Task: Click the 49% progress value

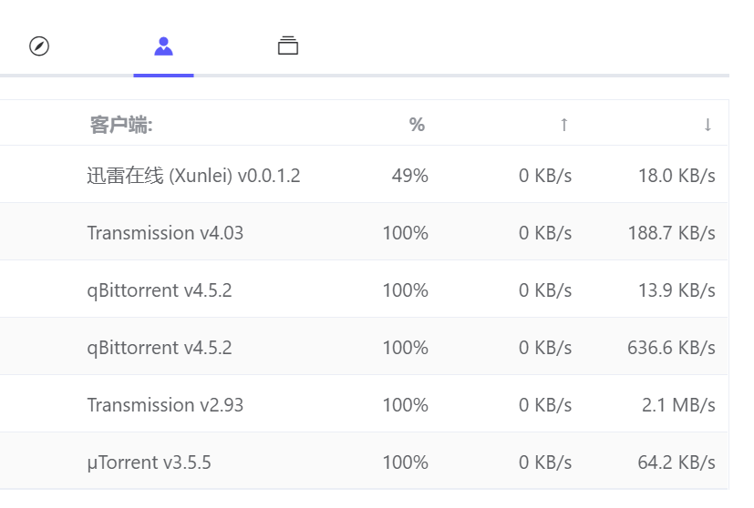Action: point(409,176)
